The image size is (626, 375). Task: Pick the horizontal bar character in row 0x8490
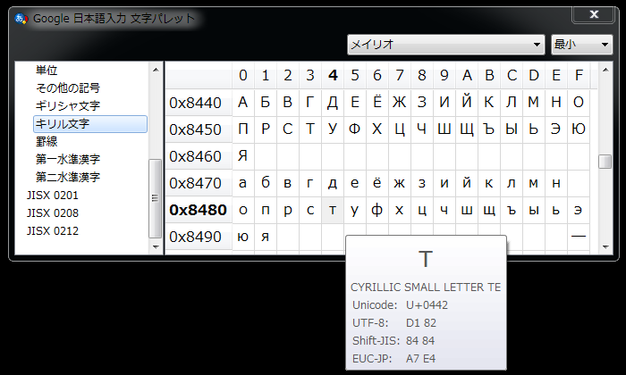[x=579, y=237]
